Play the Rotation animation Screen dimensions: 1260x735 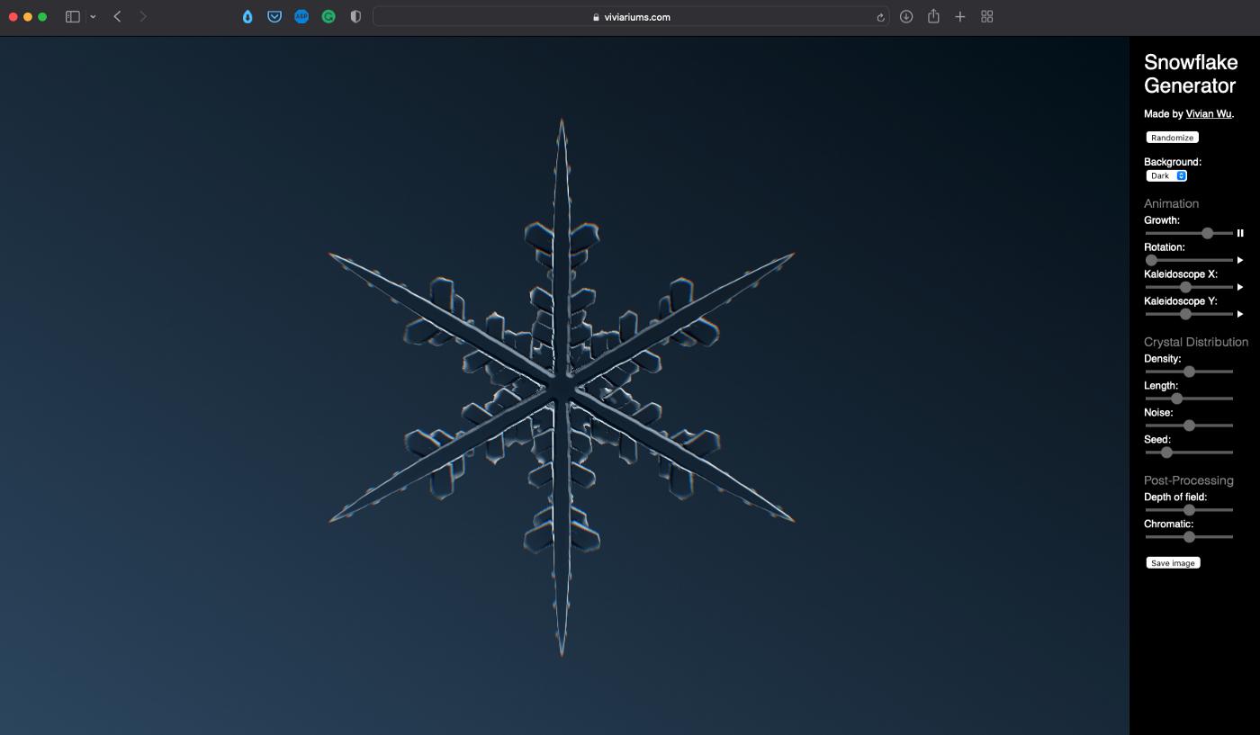(x=1239, y=260)
